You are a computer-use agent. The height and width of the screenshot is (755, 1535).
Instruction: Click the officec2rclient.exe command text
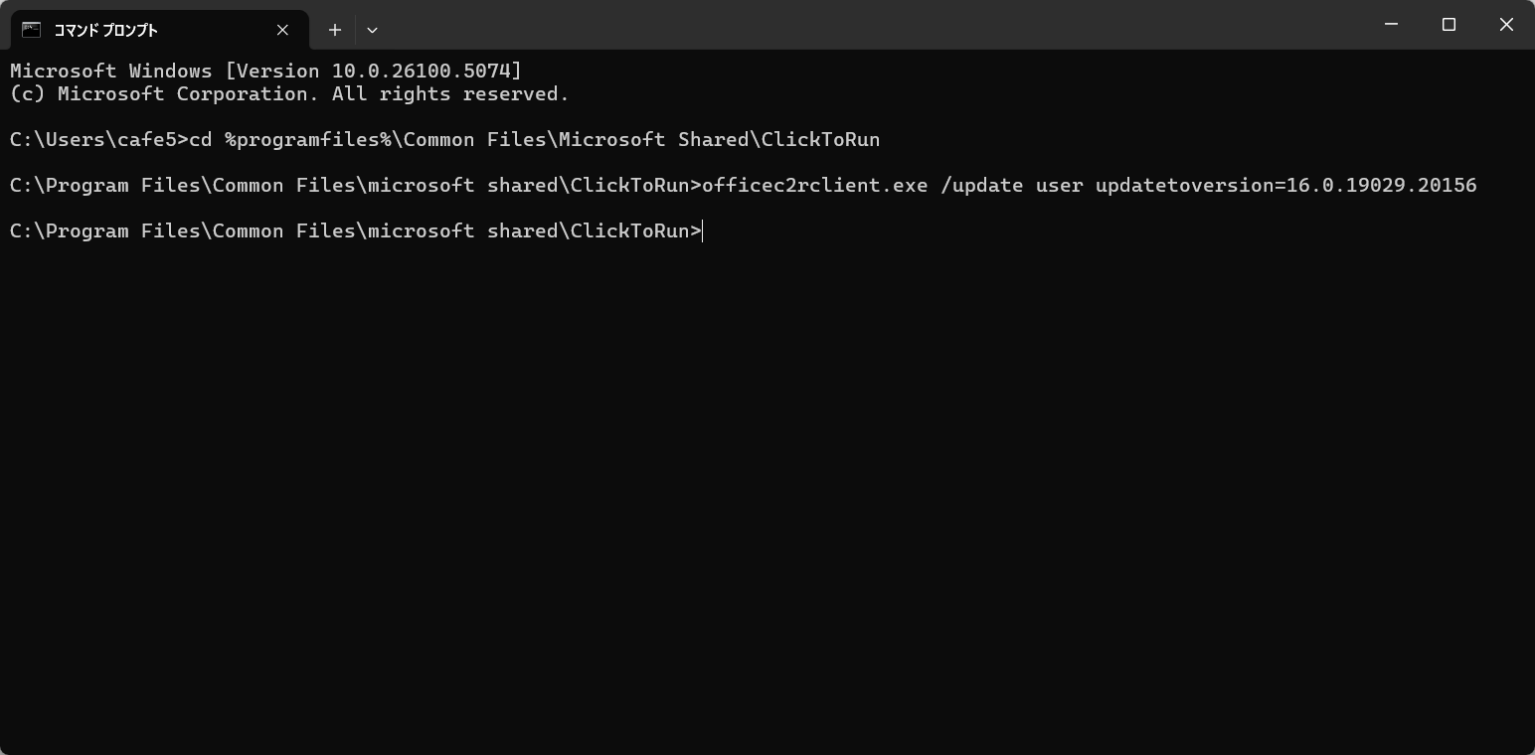click(814, 186)
